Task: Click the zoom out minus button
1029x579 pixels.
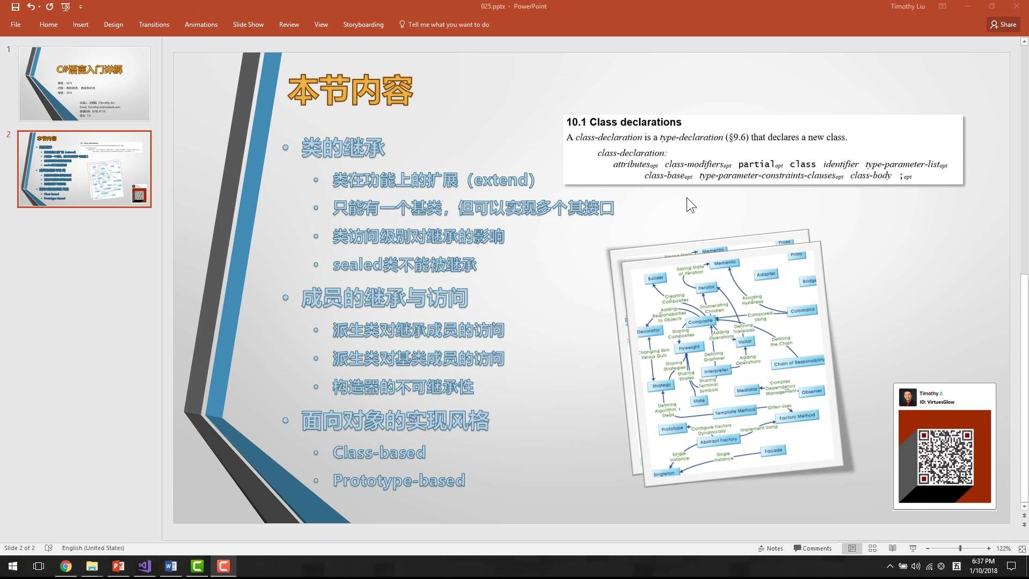Action: click(x=928, y=548)
